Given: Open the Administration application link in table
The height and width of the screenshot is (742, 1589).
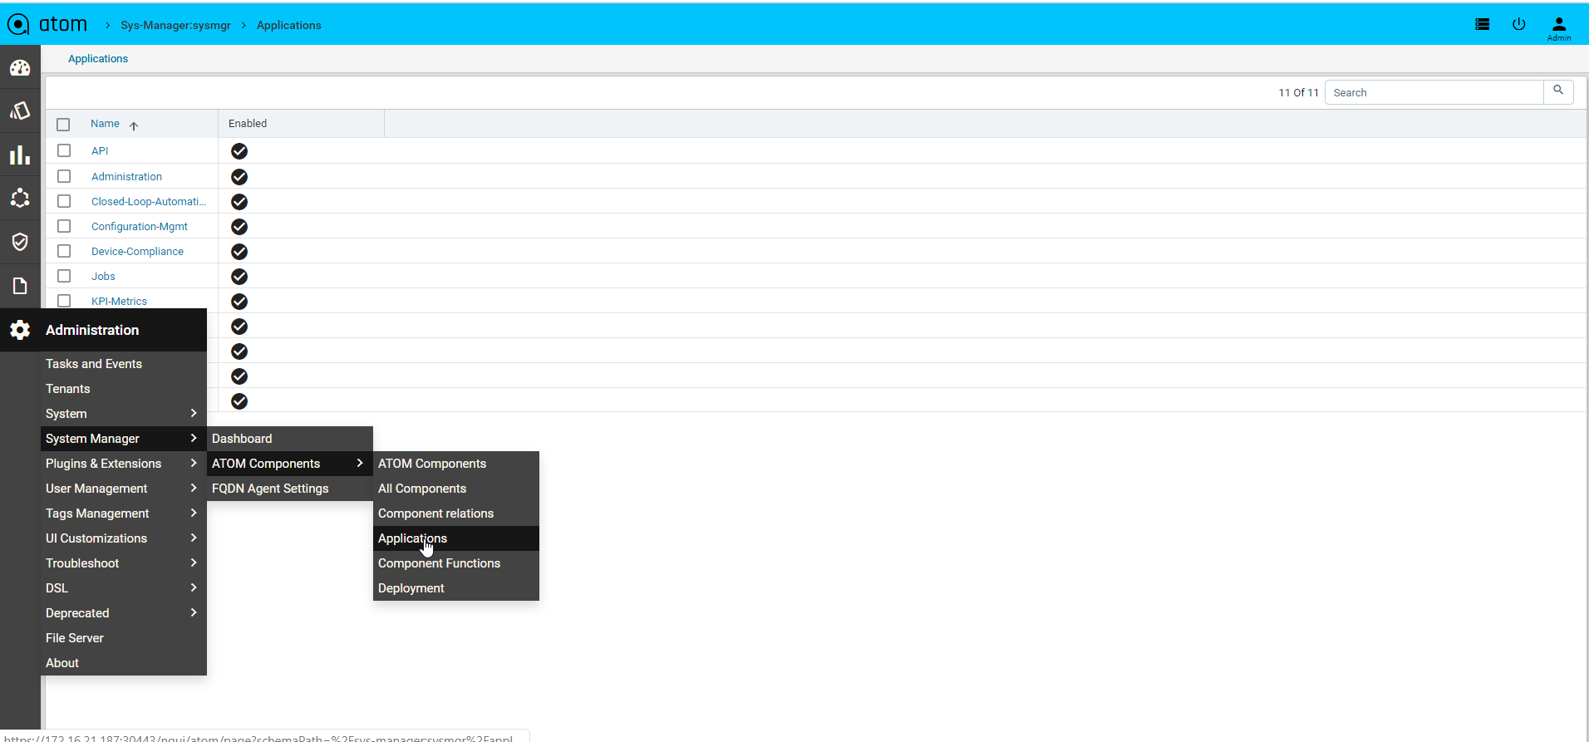Looking at the screenshot, I should [126, 177].
